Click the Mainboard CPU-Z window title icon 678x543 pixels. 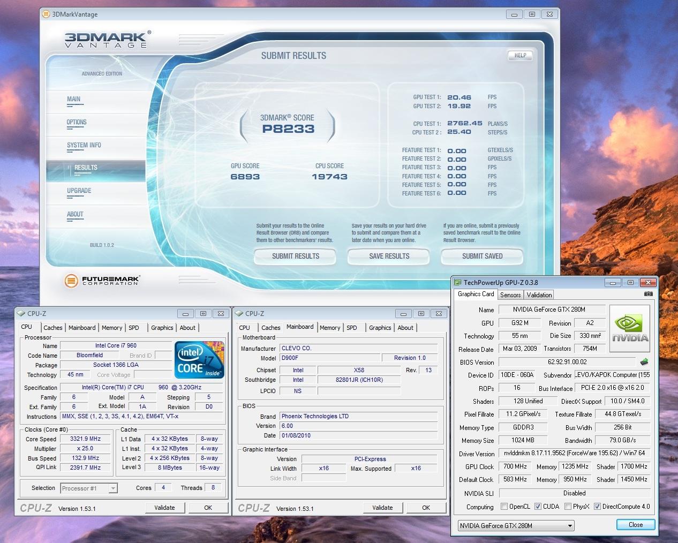pyautogui.click(x=239, y=313)
